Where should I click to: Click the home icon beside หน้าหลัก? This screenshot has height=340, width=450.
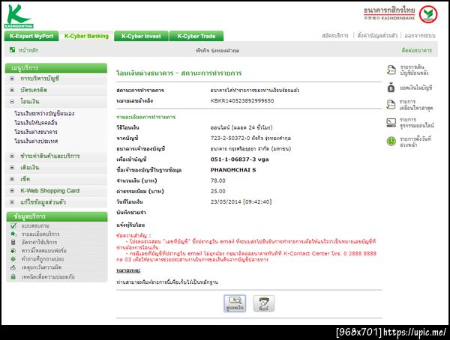(x=12, y=50)
